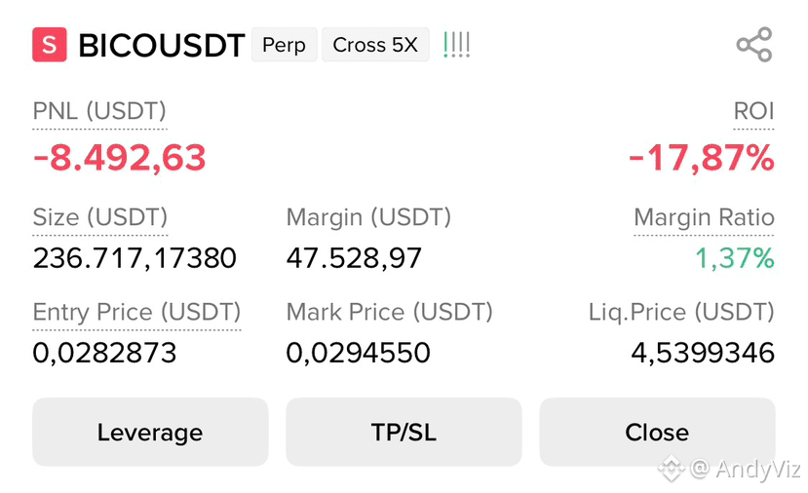Close the BICOUSDT position
This screenshot has width=808, height=493.
tap(657, 432)
